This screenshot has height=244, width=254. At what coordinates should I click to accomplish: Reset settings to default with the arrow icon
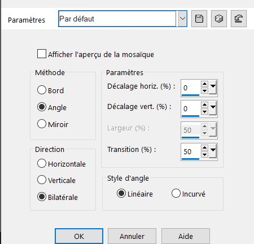click(239, 19)
